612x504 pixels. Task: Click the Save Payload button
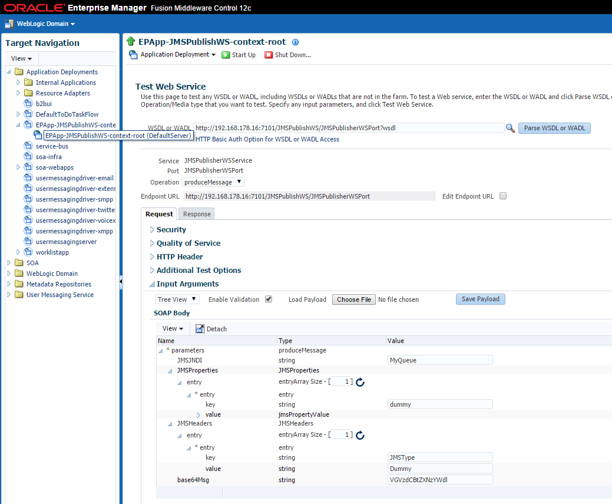click(x=481, y=299)
